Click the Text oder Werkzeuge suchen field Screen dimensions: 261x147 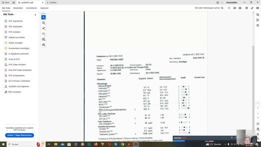207,8
